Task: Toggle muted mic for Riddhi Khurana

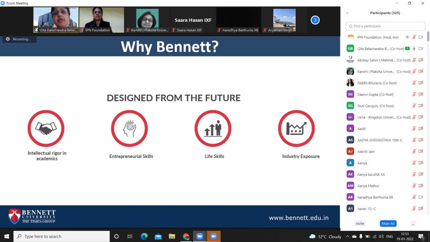Action: 414,83
